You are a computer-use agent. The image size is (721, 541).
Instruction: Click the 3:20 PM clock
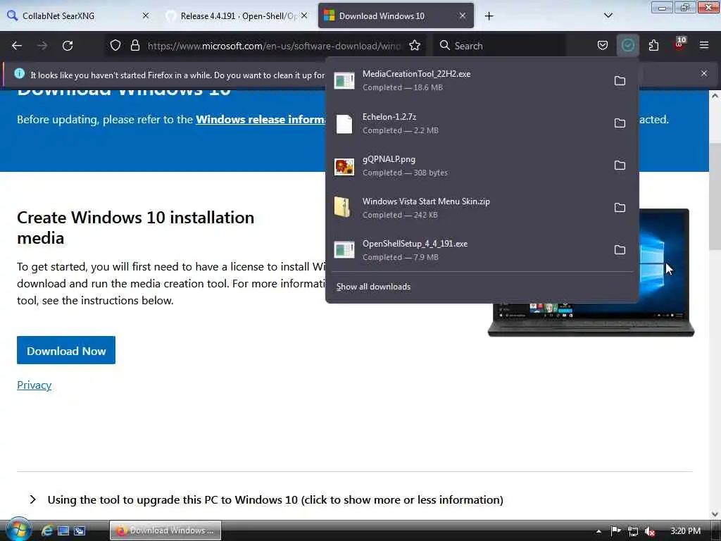click(x=685, y=531)
